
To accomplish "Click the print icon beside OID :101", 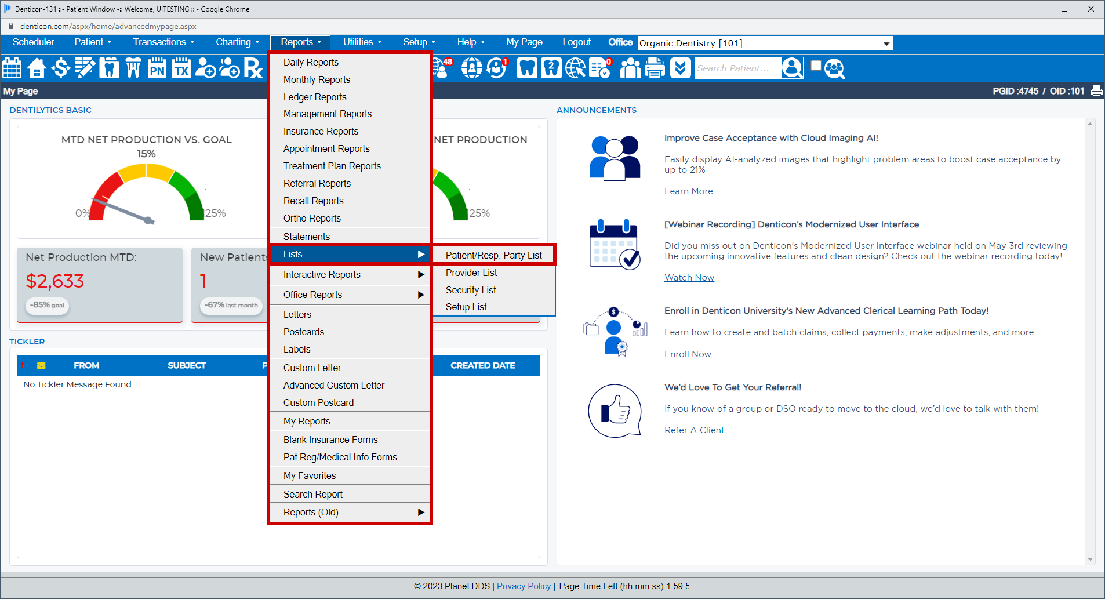I will point(1096,91).
